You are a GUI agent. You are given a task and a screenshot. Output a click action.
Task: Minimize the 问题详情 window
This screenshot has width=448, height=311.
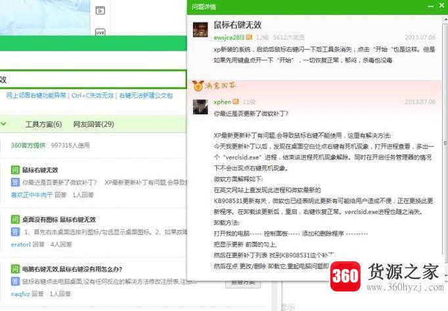(431, 7)
